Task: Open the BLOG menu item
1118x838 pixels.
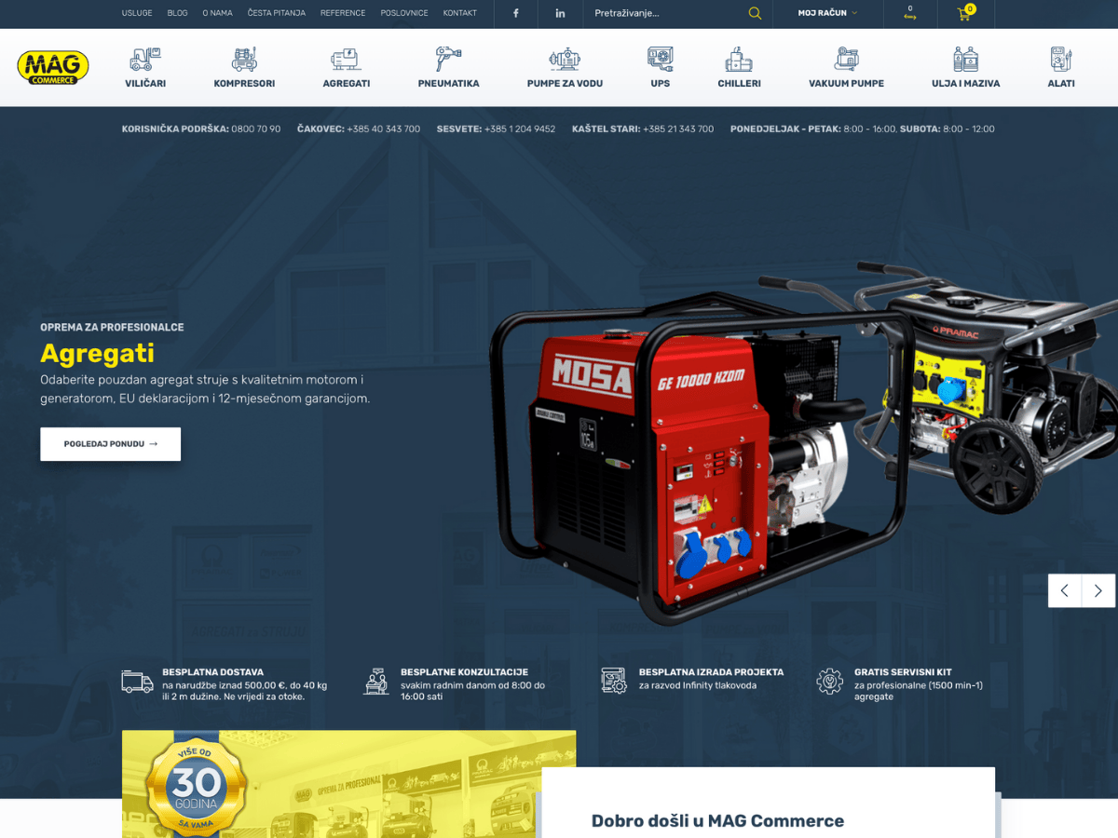Action: coord(177,13)
